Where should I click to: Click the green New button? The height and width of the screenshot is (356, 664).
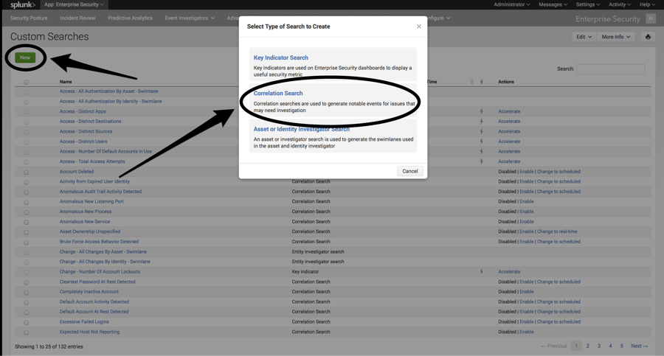25,57
